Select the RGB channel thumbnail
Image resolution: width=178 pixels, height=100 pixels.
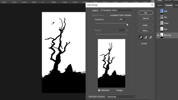[162, 11]
